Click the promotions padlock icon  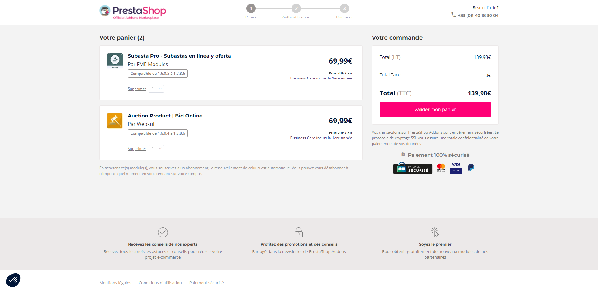point(299,232)
